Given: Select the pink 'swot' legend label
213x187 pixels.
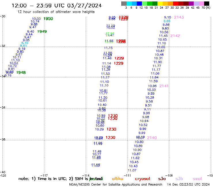Looking at the screenshot, I should click(x=197, y=179).
